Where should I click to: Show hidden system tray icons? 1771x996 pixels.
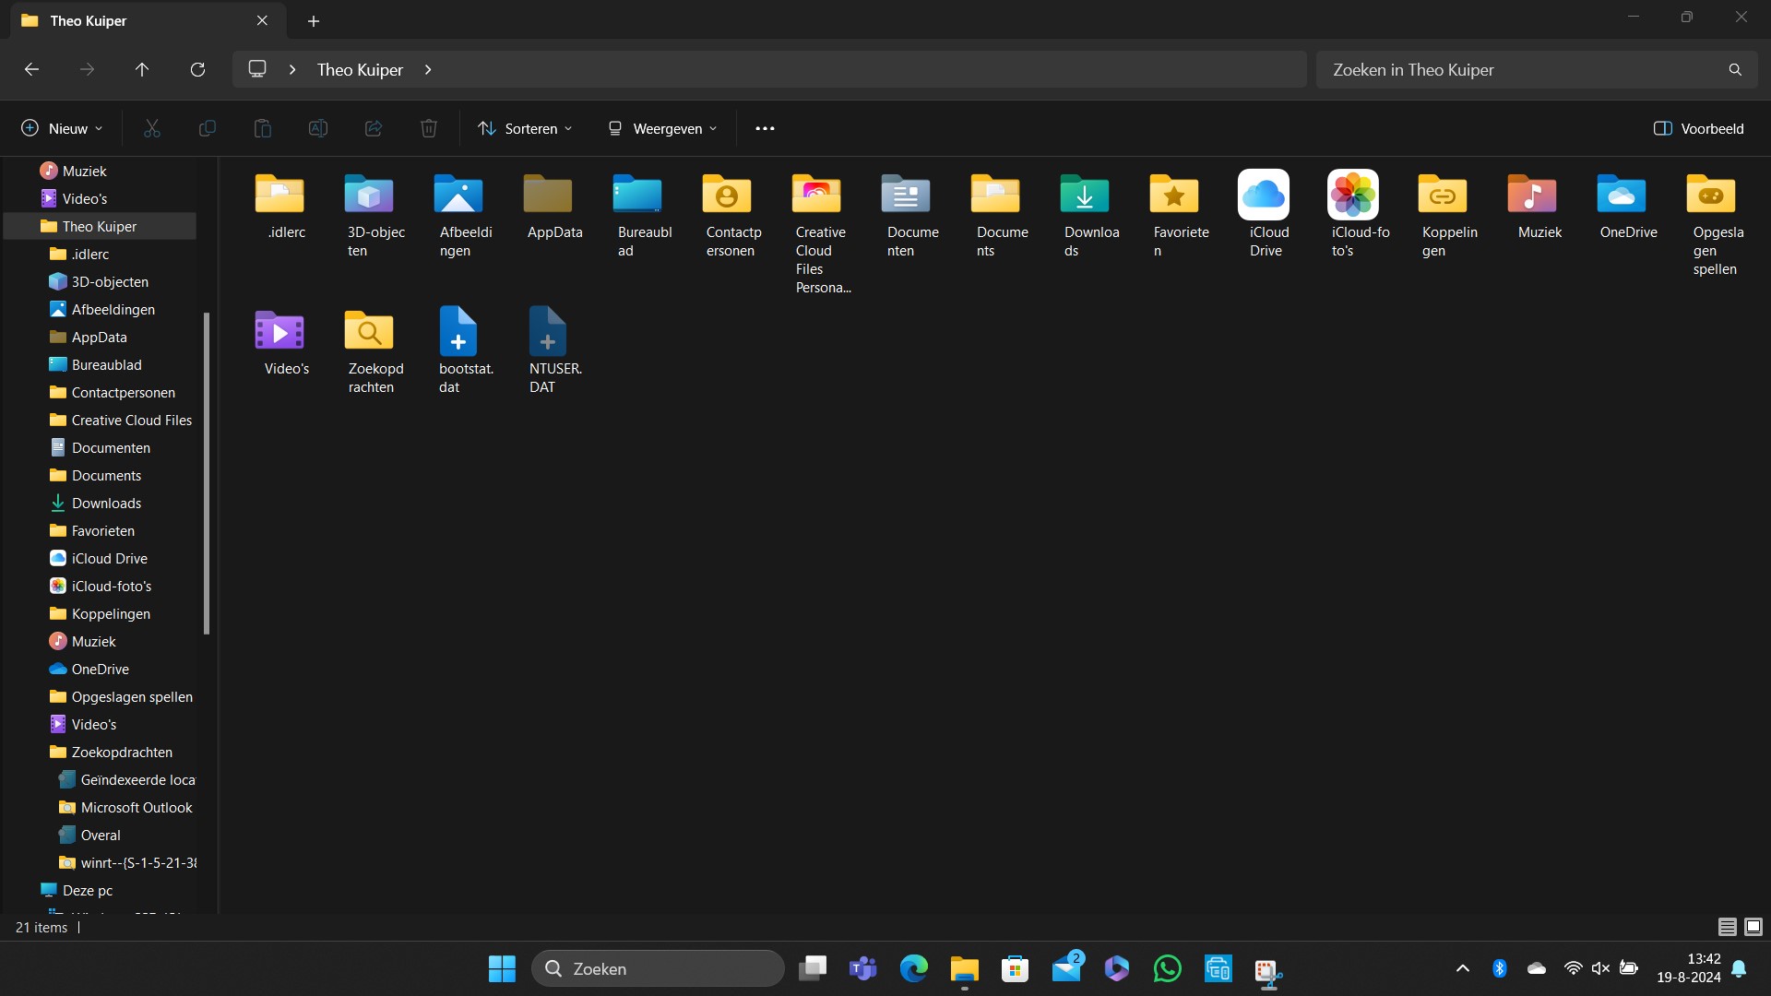1463,968
